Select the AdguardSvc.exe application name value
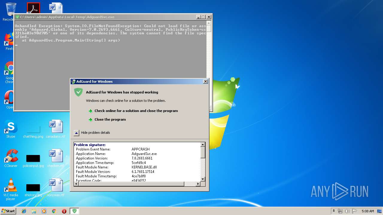 tap(144, 154)
